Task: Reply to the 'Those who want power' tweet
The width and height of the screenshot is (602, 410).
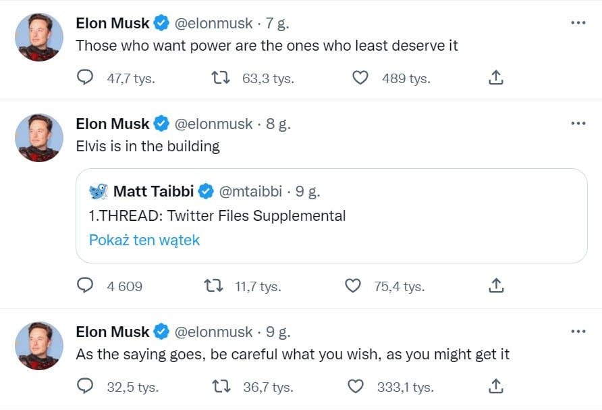Action: pyautogui.click(x=85, y=77)
